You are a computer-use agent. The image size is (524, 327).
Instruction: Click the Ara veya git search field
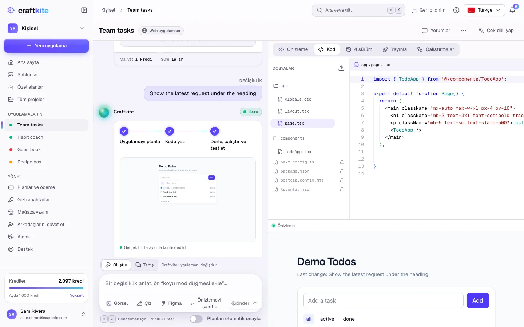point(358,10)
